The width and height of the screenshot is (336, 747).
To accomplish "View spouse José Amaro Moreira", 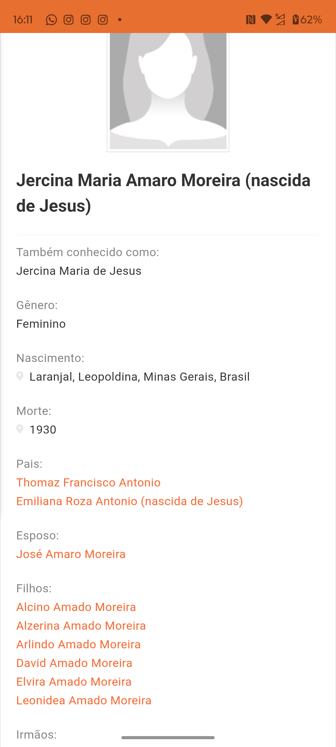I will 71,554.
